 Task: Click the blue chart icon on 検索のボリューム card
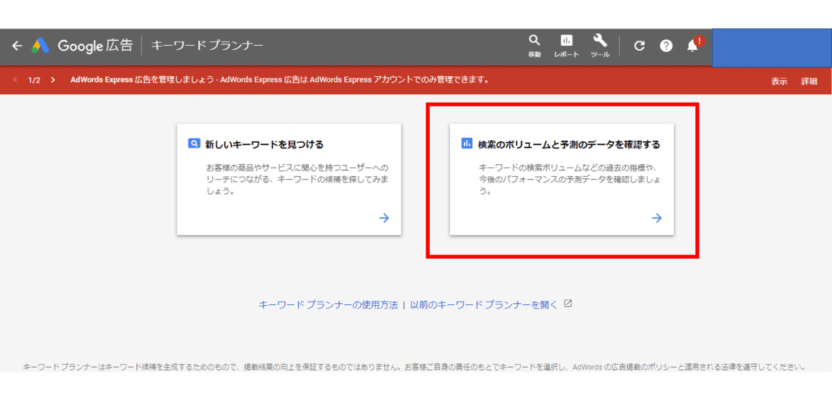(x=467, y=144)
